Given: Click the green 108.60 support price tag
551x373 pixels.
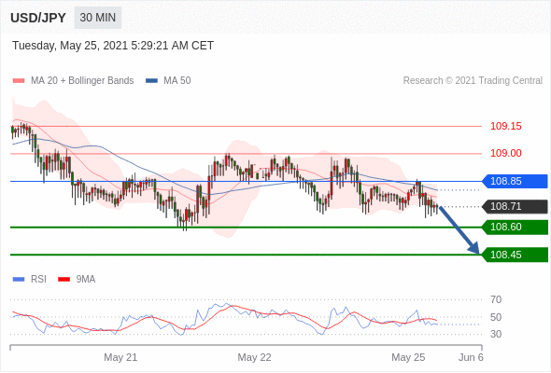Looking at the screenshot, I should click(x=515, y=227).
